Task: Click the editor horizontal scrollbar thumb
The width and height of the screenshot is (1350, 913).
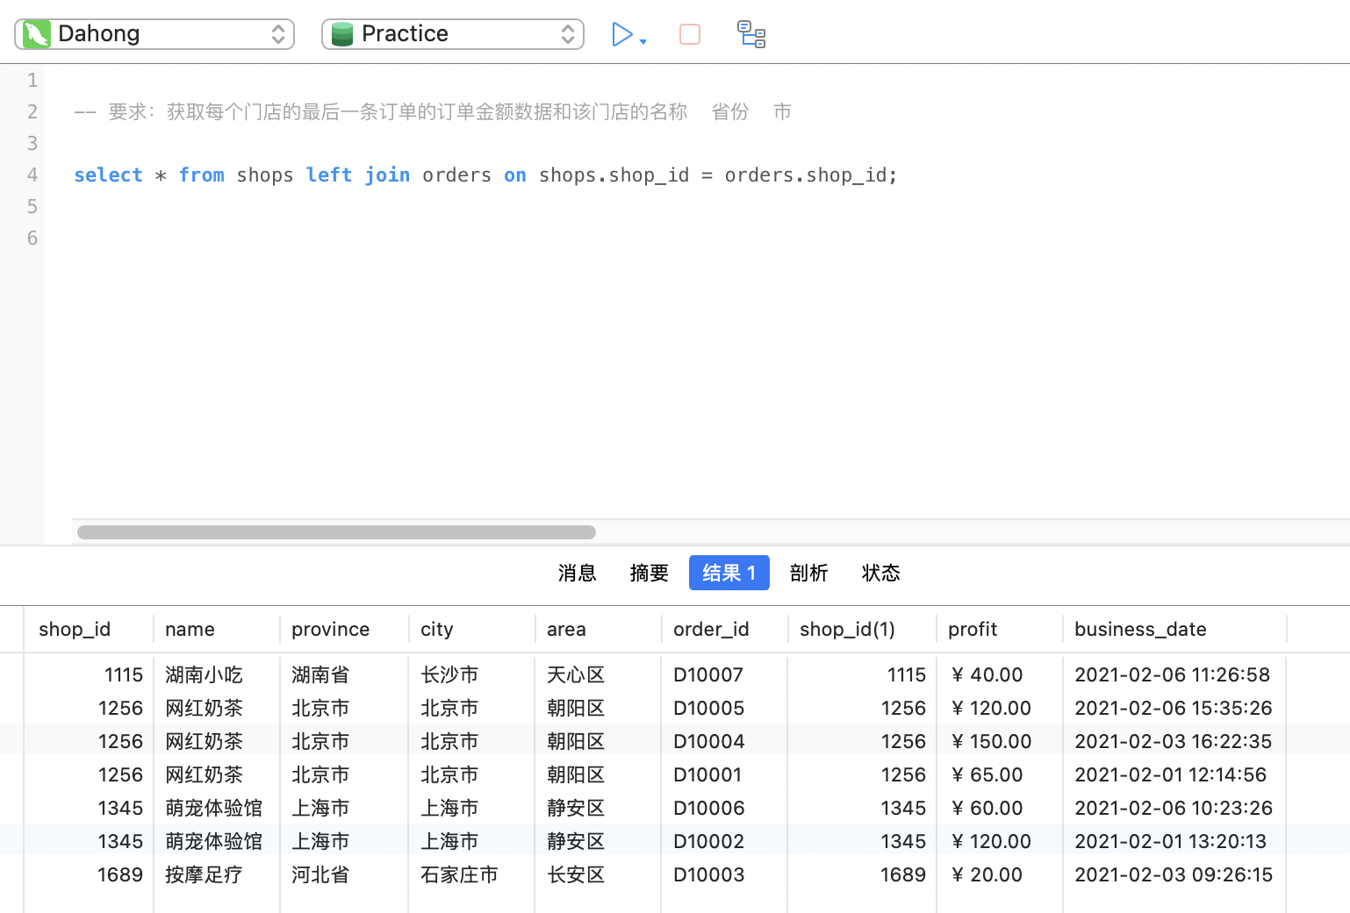Action: pyautogui.click(x=336, y=532)
